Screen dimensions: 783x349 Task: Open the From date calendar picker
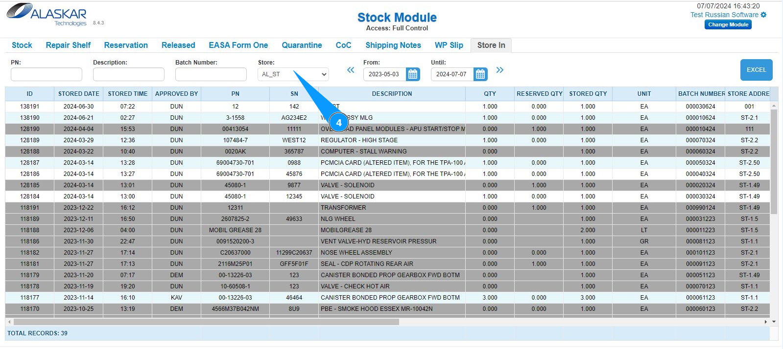pyautogui.click(x=413, y=74)
